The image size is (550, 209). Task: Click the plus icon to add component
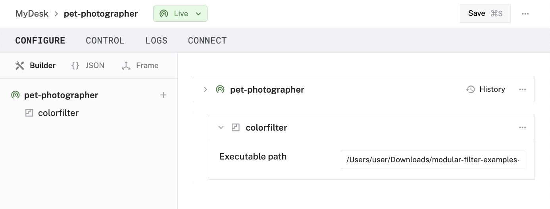163,95
